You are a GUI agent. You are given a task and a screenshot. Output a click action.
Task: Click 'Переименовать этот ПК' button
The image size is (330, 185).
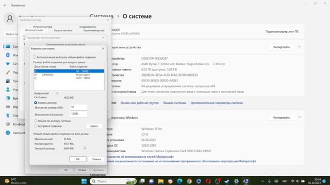282,31
